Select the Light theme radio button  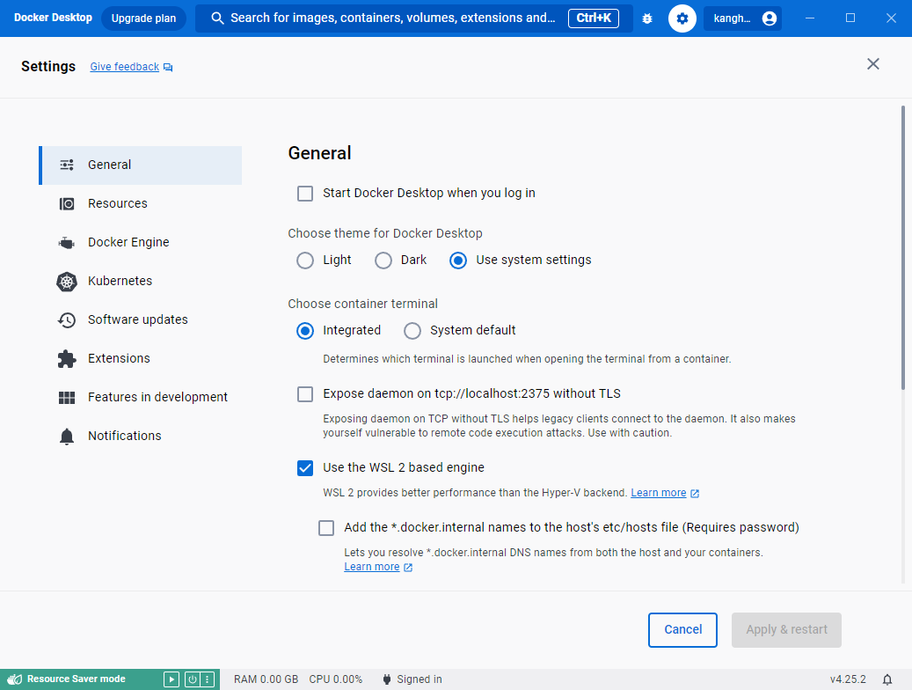[305, 261]
